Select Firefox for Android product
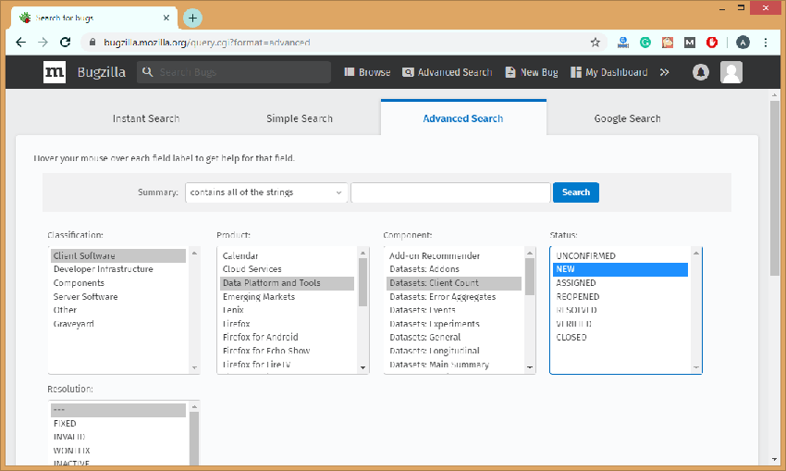The image size is (786, 471). [288, 338]
